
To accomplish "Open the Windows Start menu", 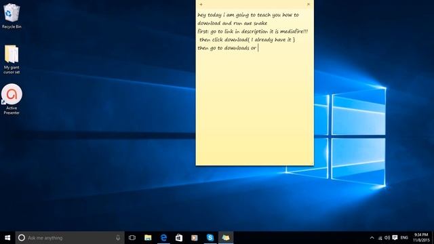I will point(7,238).
